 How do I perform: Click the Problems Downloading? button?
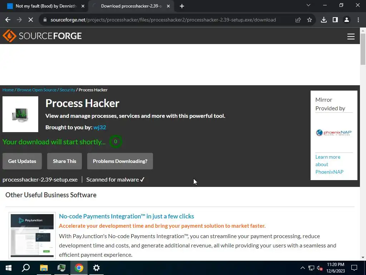pyautogui.click(x=120, y=161)
